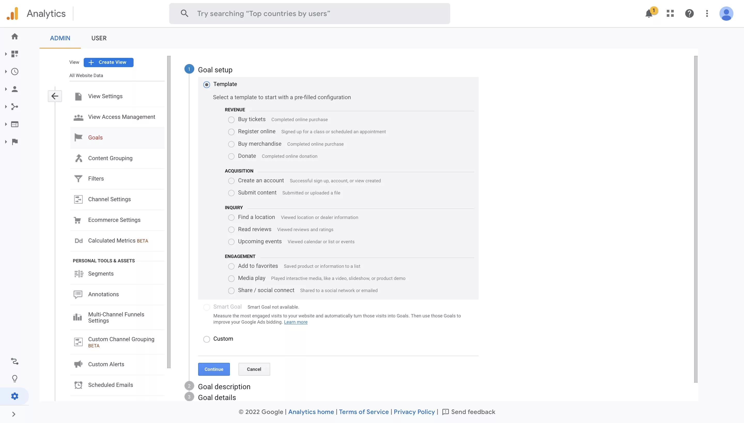
Task: Expand the Conversions flag report section
Action: coord(14,142)
